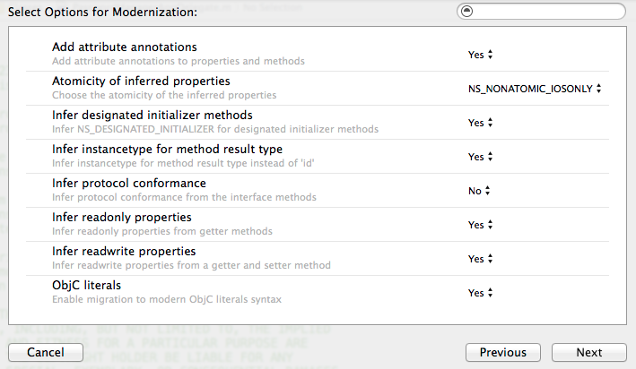Select the Infer readonly properties row label
636x369 pixels.
tap(121, 217)
